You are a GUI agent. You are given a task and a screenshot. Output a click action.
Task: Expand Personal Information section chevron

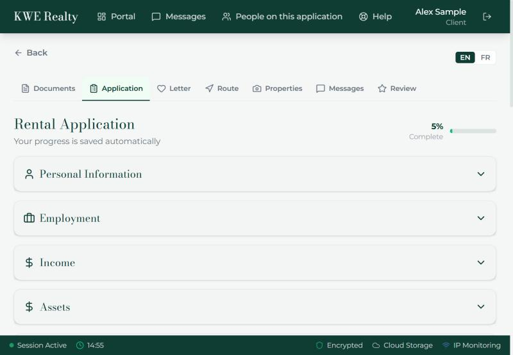point(480,174)
